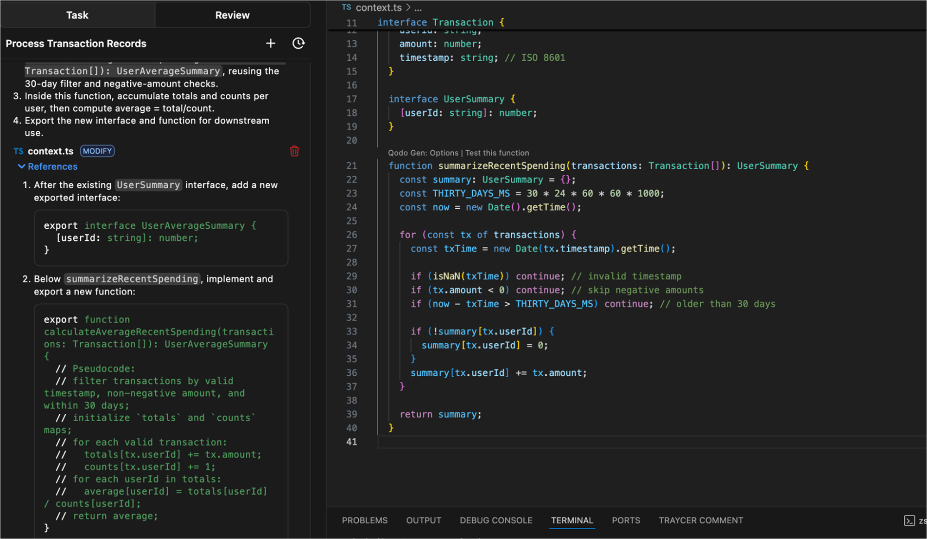Click the Process Transaction Records title
Viewport: 927px width, 539px height.
[76, 44]
